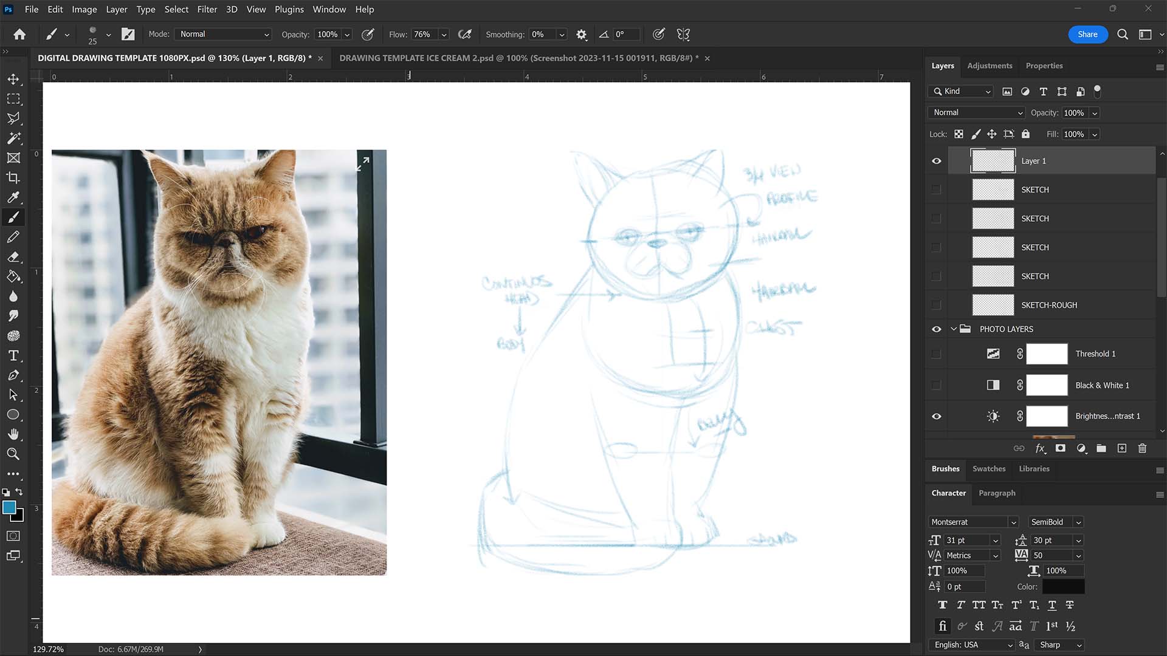Select the Pencil tool in toolbar
Viewport: 1167px width, 656px height.
(x=13, y=237)
